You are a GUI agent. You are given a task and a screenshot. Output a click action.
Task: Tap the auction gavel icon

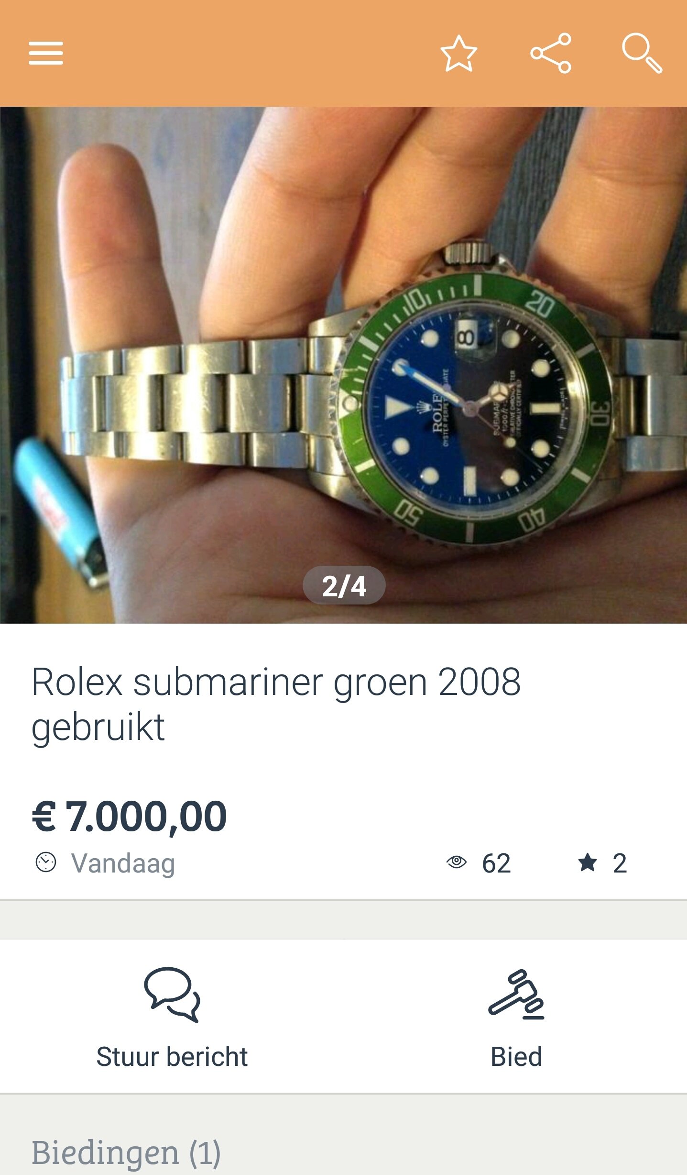tap(516, 995)
